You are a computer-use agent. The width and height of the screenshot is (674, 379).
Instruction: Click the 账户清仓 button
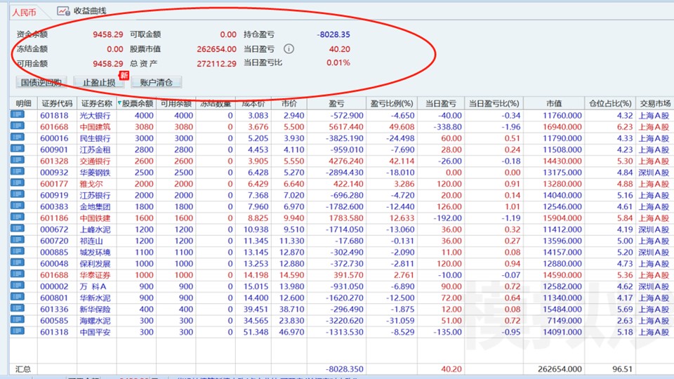(x=156, y=82)
